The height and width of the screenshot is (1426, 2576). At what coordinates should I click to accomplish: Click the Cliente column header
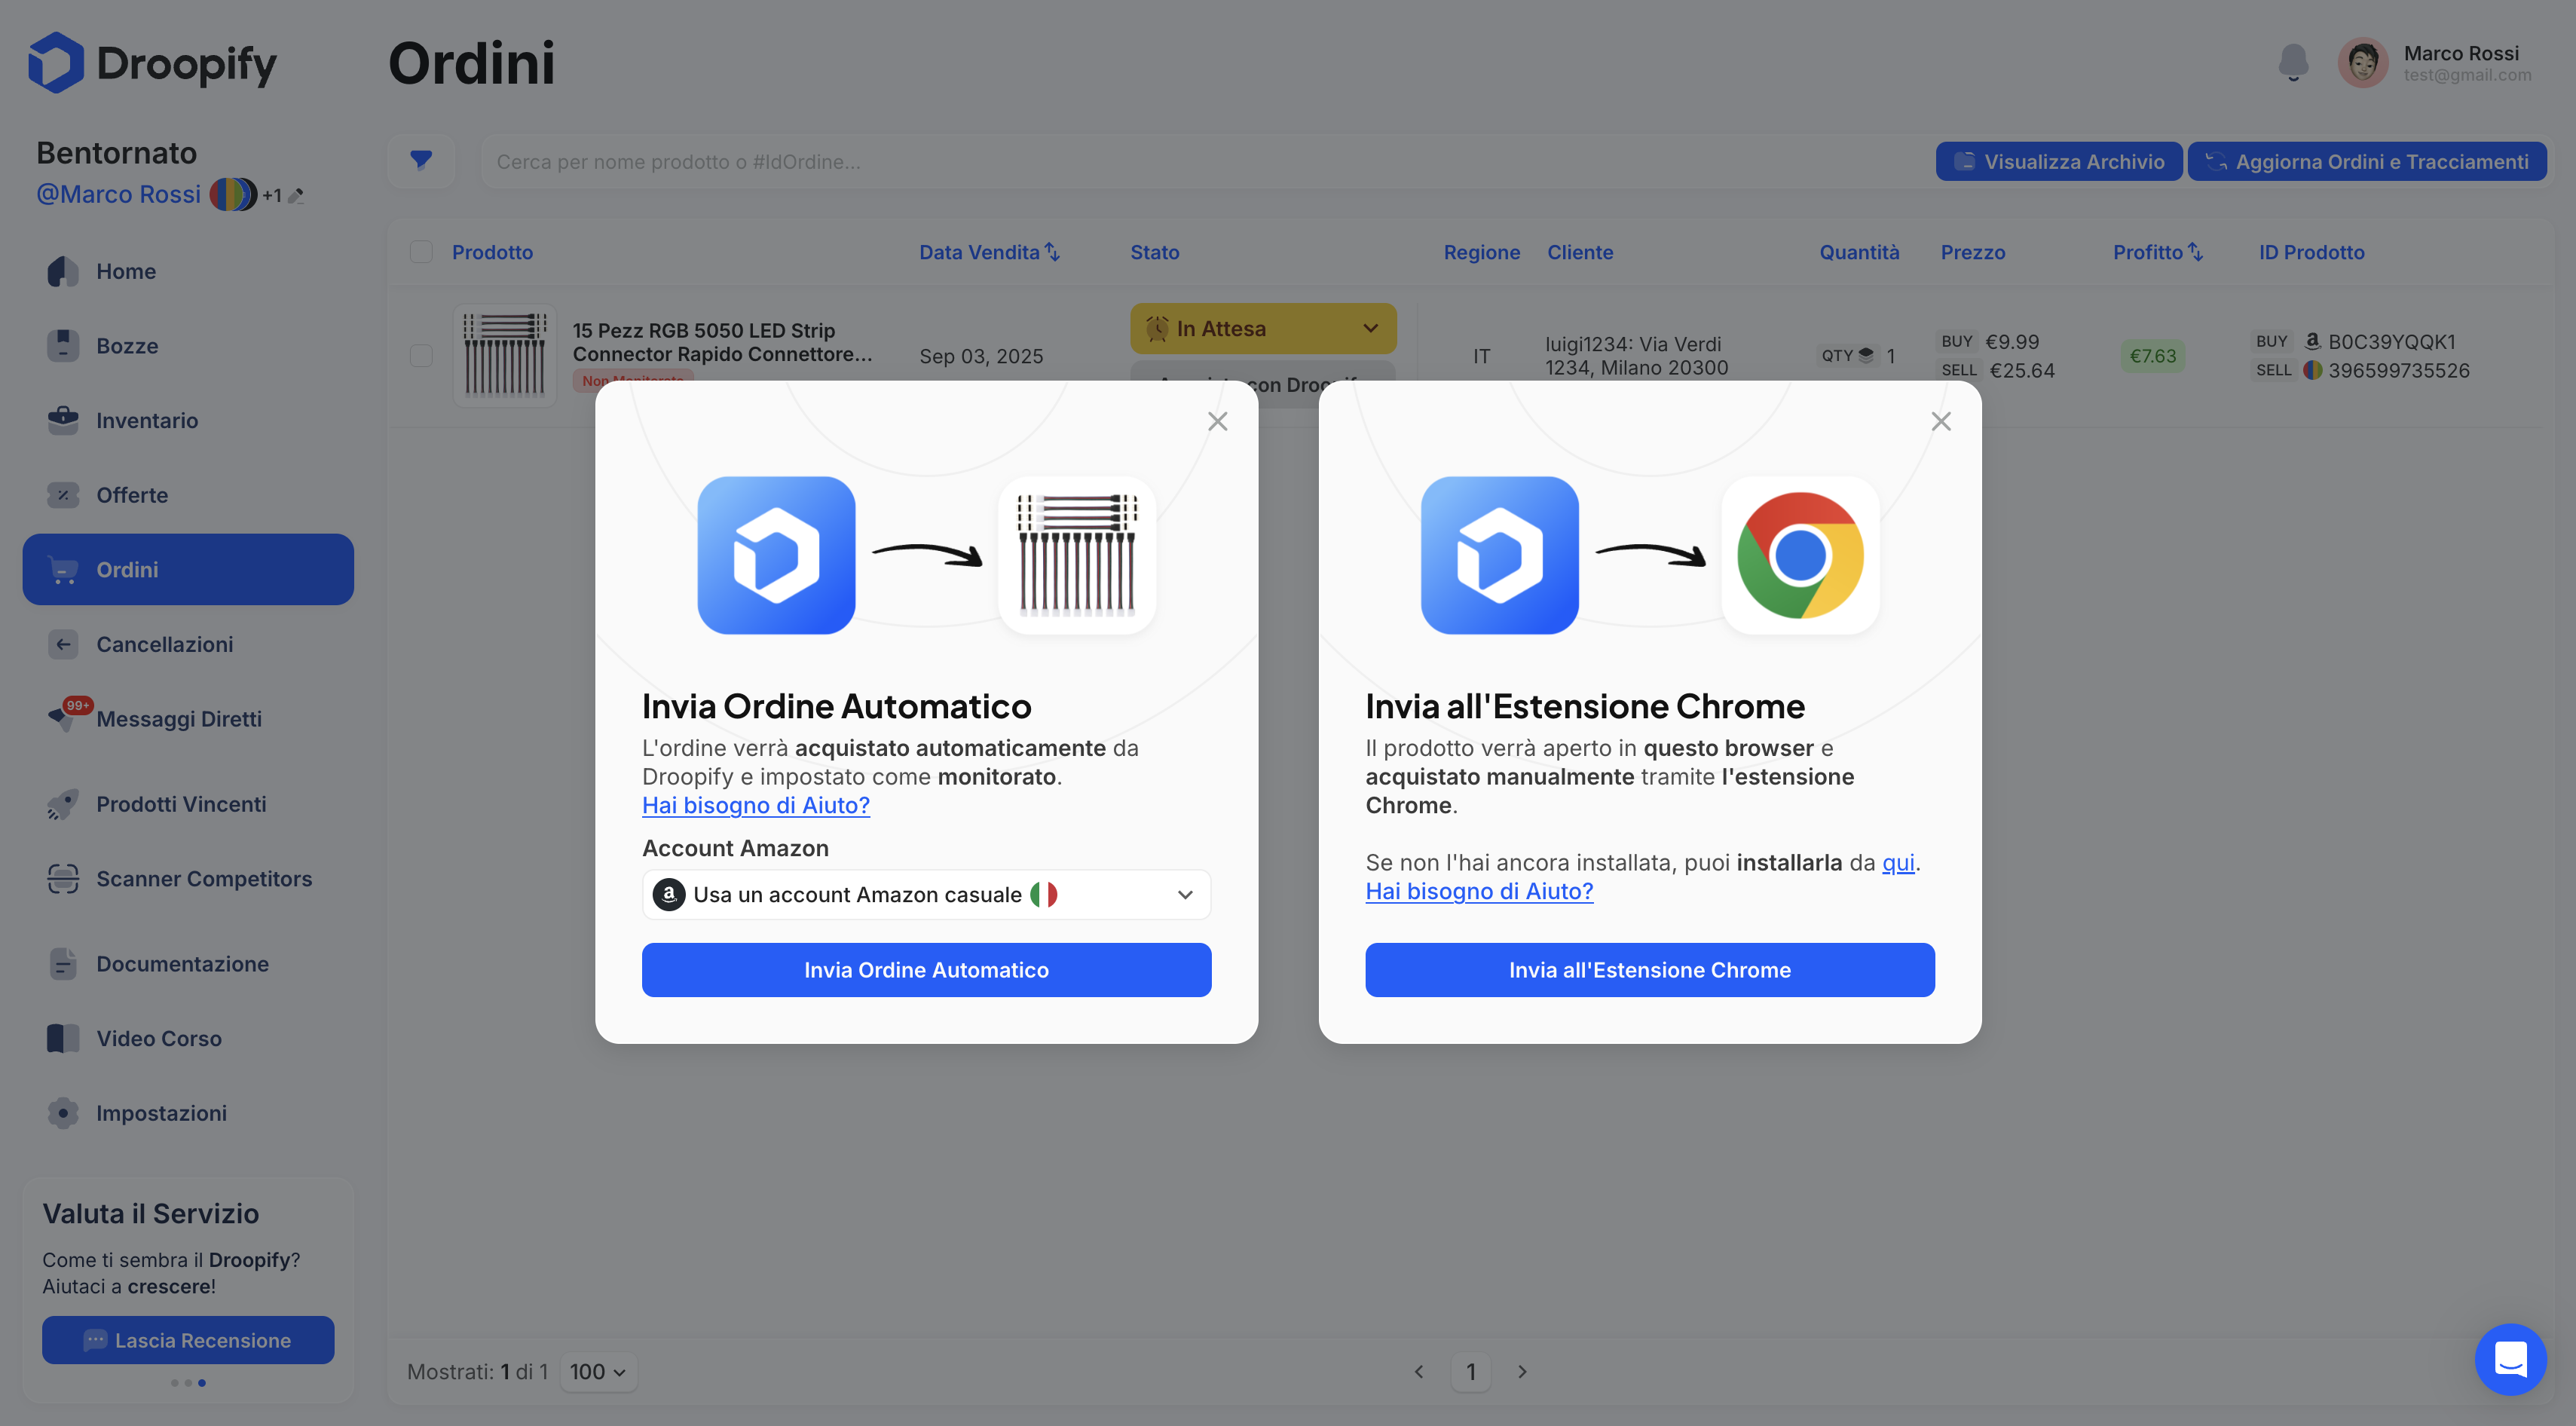tap(1580, 252)
